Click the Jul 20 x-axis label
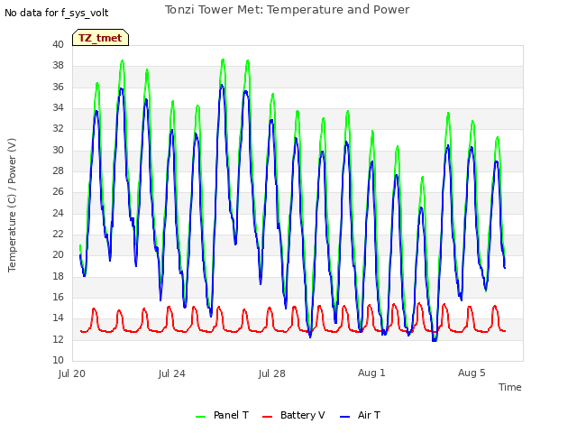577x433 pixels. click(x=72, y=373)
